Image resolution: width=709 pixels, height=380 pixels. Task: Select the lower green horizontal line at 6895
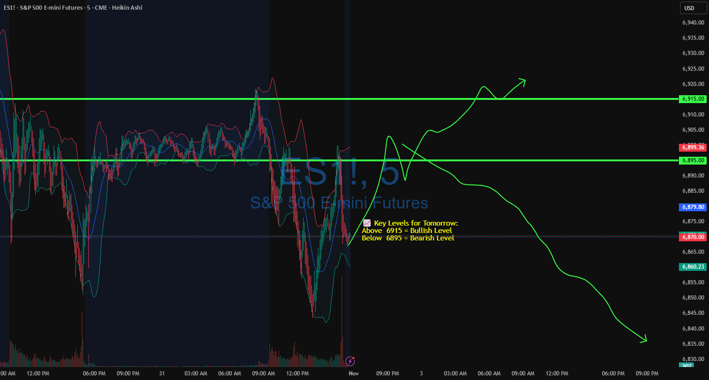339,160
